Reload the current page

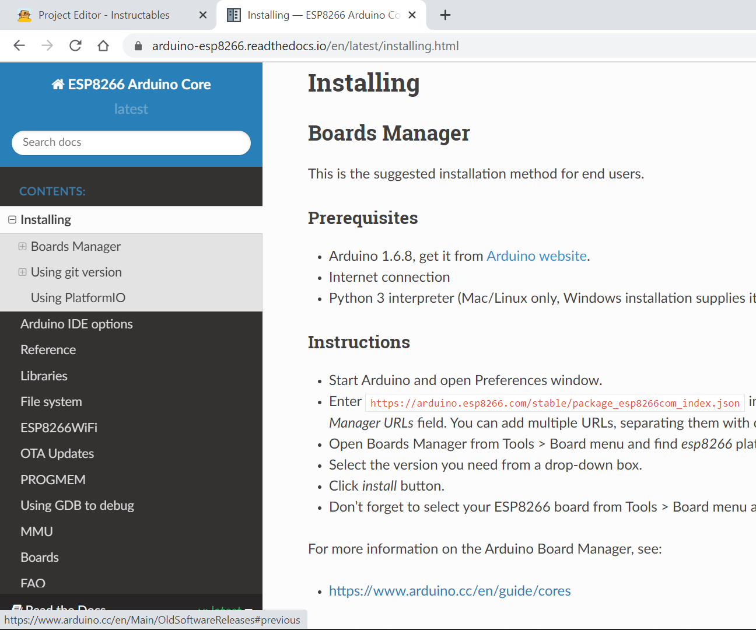75,45
